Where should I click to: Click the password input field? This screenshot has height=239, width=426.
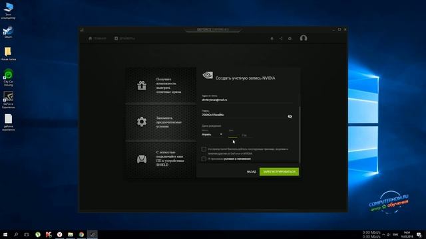point(244,115)
